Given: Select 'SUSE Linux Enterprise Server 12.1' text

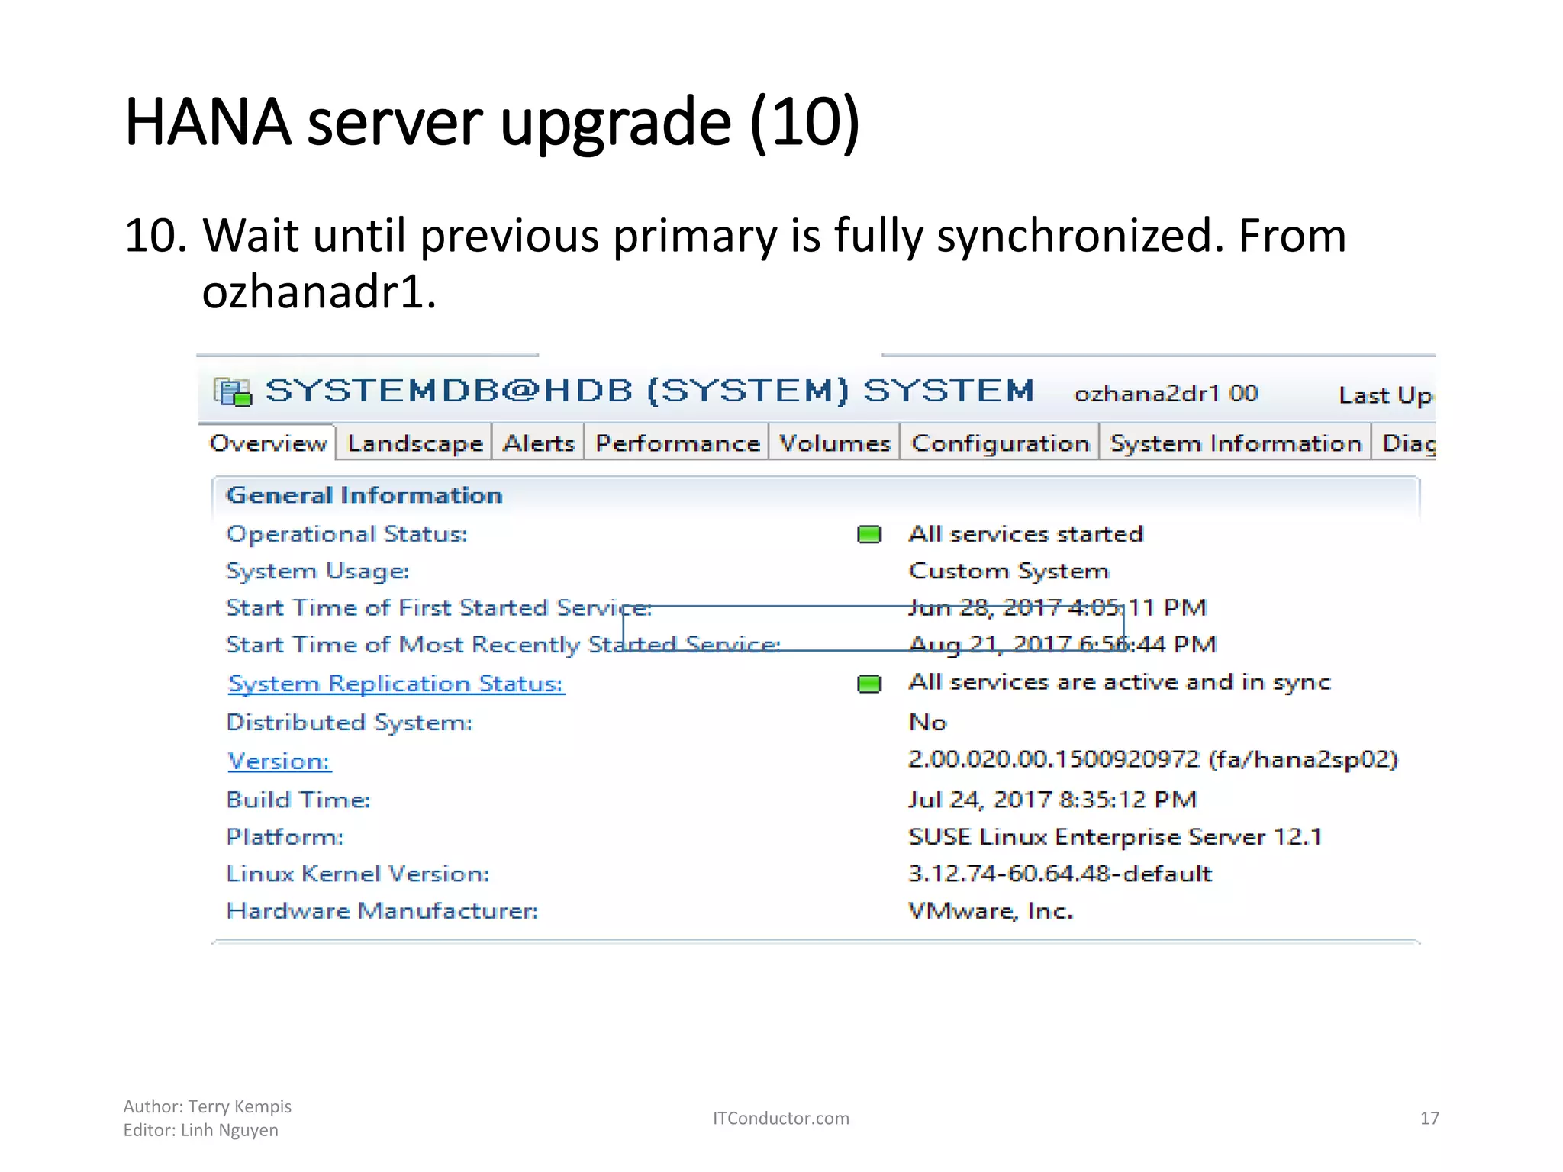Looking at the screenshot, I should 1115,837.
